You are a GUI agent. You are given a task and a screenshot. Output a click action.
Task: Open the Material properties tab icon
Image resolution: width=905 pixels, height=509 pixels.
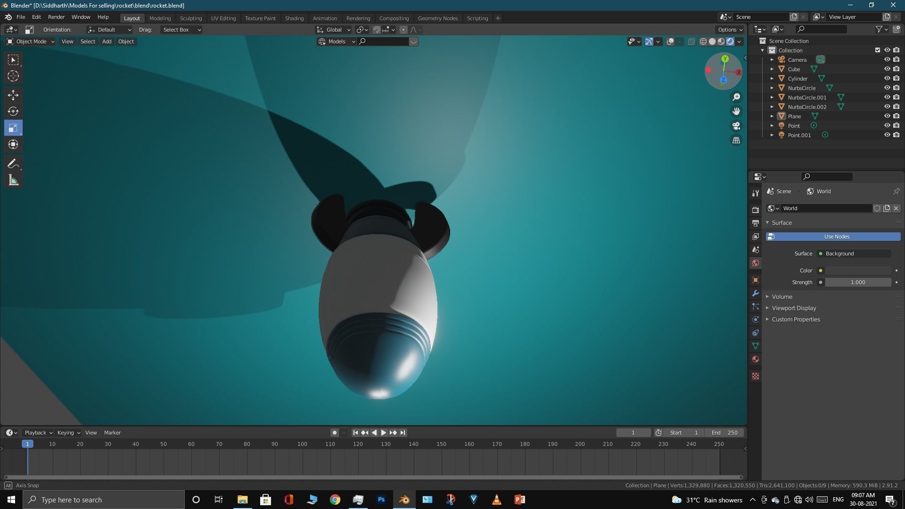pos(756,359)
